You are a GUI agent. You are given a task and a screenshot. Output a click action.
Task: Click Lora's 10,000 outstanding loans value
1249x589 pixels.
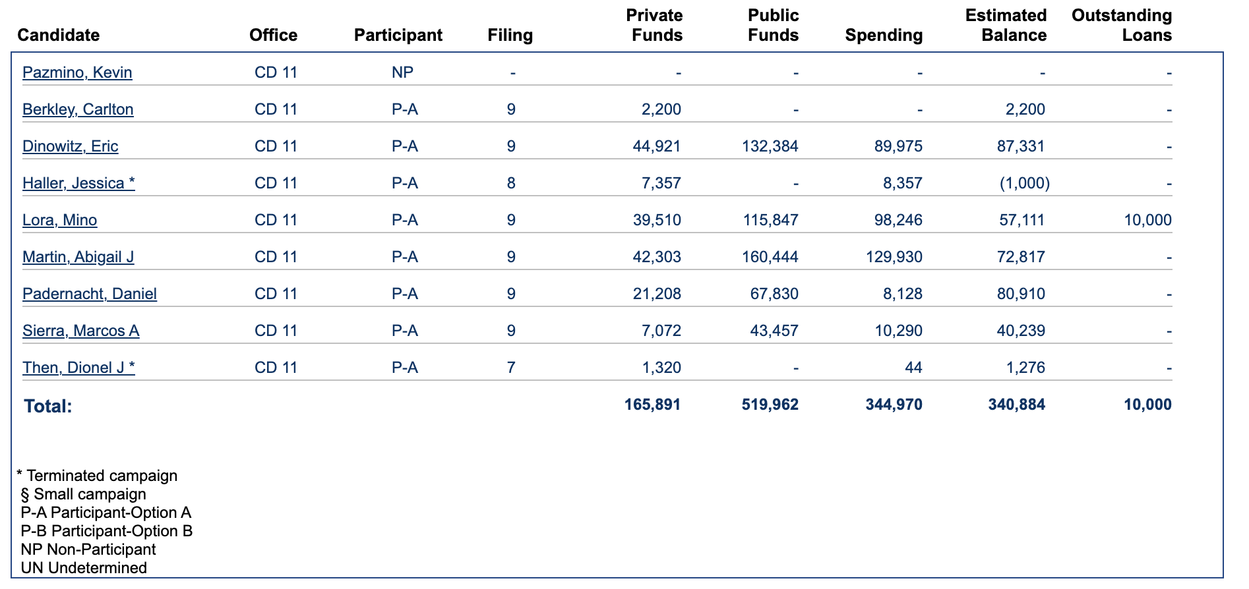(x=1148, y=220)
